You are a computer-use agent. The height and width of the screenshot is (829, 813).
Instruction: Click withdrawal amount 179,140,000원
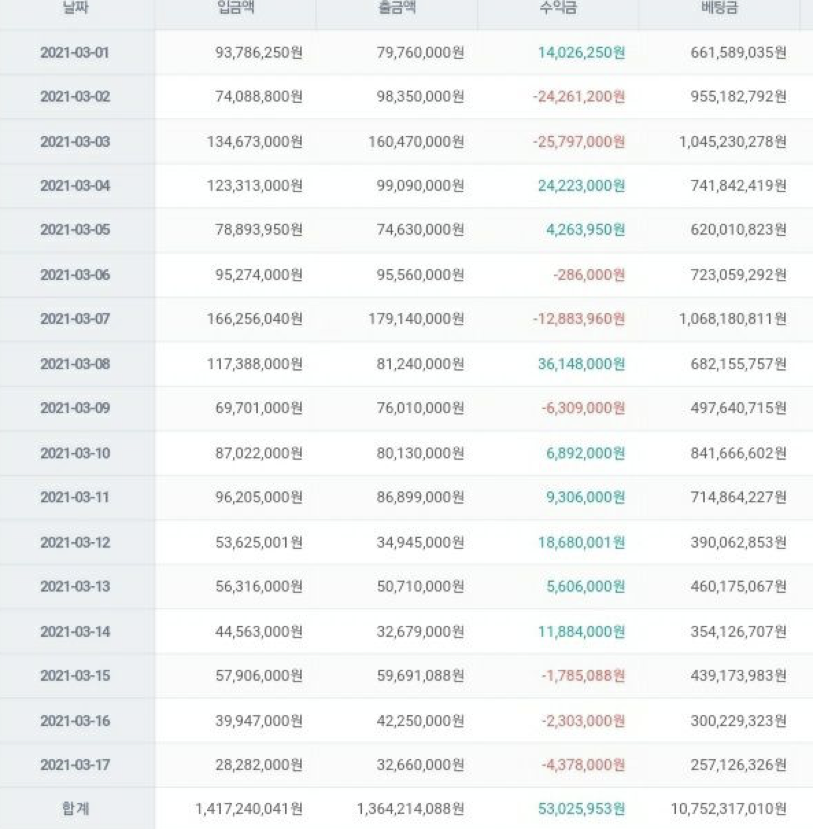tap(416, 318)
